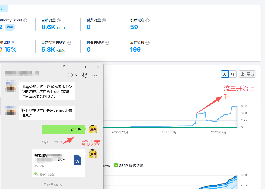Start a voice or video call in chat
The width and height of the screenshot is (265, 189).
coord(85,75)
